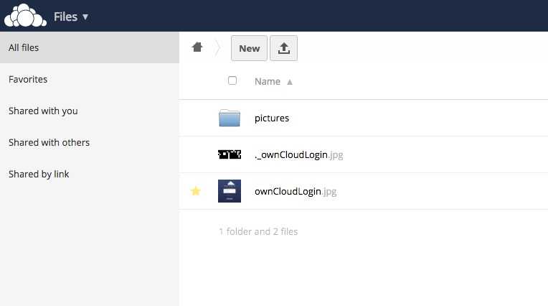
Task: Click the ._ownCloudLogin.jpg thumbnail
Action: click(230, 154)
